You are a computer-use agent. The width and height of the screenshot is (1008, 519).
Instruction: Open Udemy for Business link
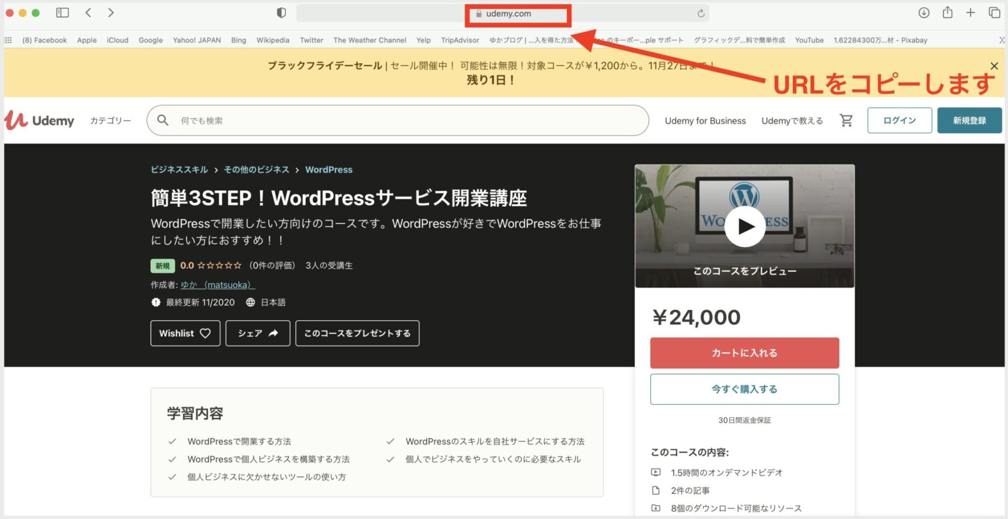point(705,121)
